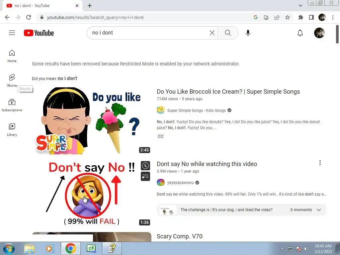
Task: Click Super Simple Songs channel avatar
Action: [161, 110]
